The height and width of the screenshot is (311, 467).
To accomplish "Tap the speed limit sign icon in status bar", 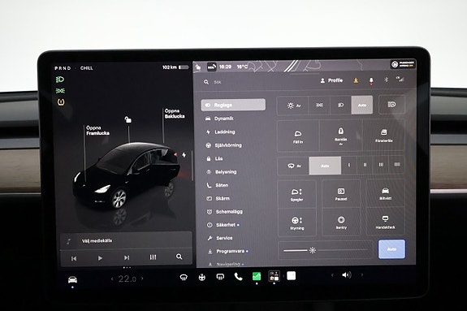I will (212, 67).
